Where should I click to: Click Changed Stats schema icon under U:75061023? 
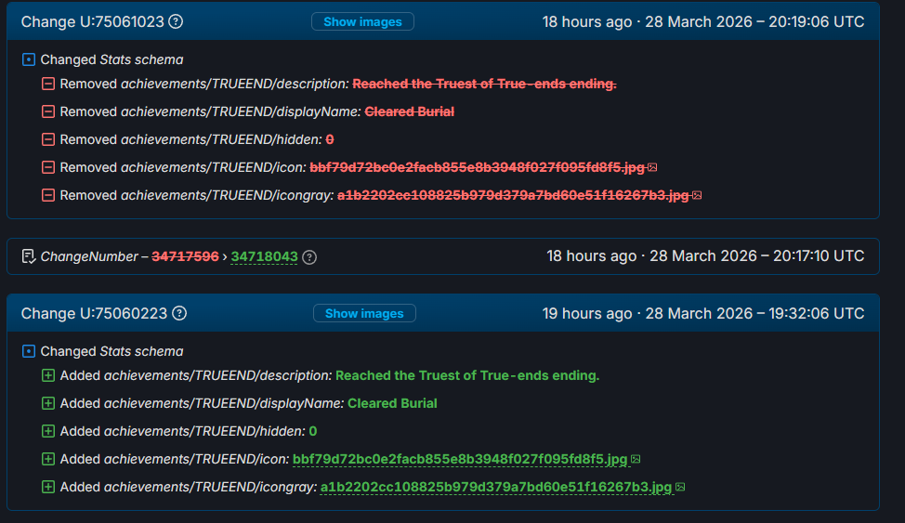click(x=28, y=59)
